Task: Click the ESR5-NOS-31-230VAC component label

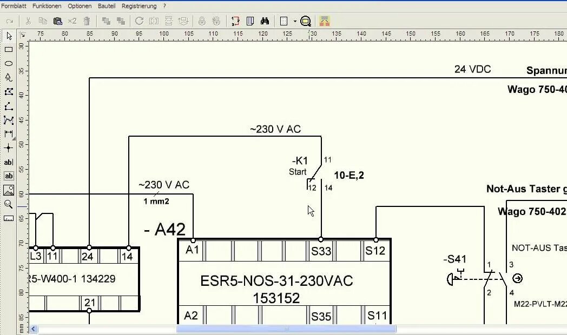Action: [x=276, y=281]
